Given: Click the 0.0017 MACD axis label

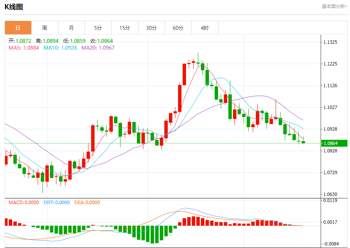Looking at the screenshot, I should tap(330, 222).
